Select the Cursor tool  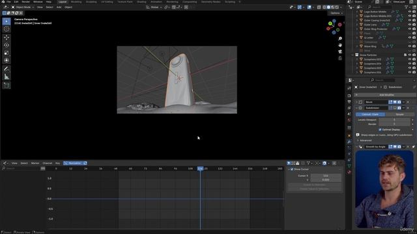coord(7,29)
